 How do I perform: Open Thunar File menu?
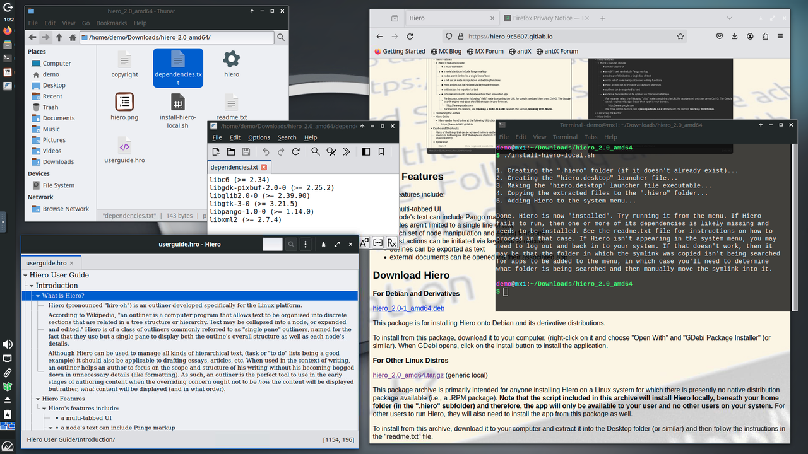pyautogui.click(x=33, y=23)
